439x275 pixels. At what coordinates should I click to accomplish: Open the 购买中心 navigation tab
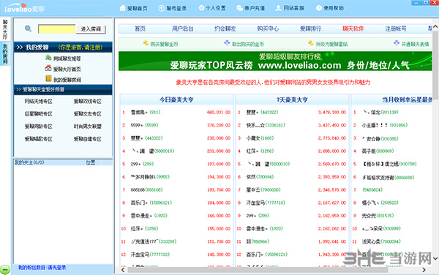tap(268, 29)
